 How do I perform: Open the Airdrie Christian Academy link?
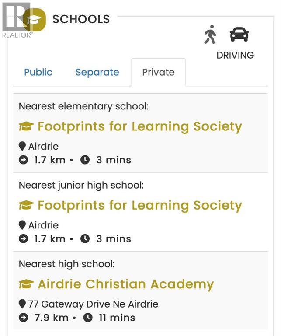[x=125, y=284]
